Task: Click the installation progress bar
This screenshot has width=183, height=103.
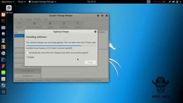Action: click(61, 46)
